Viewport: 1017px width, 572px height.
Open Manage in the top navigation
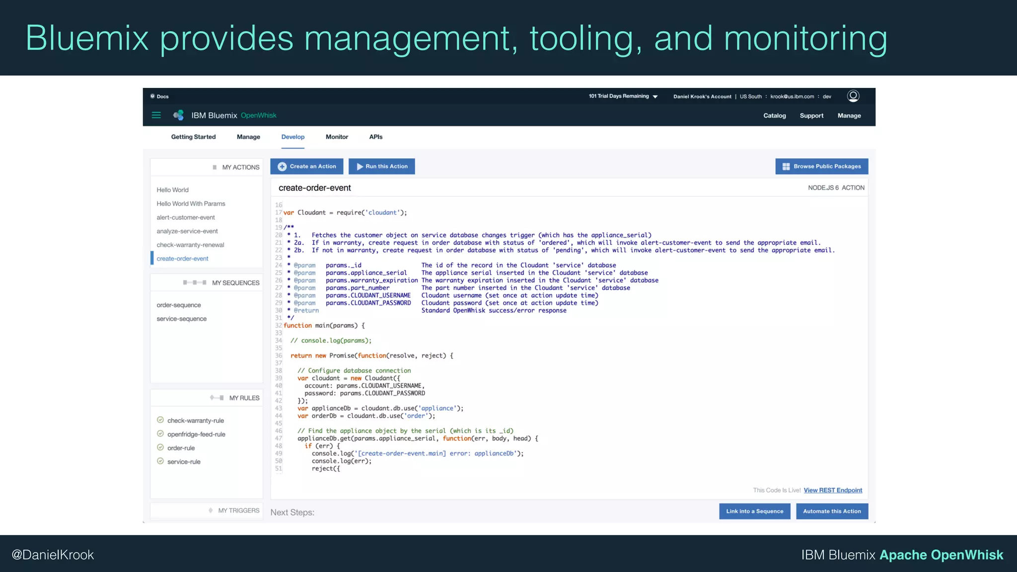pyautogui.click(x=849, y=116)
